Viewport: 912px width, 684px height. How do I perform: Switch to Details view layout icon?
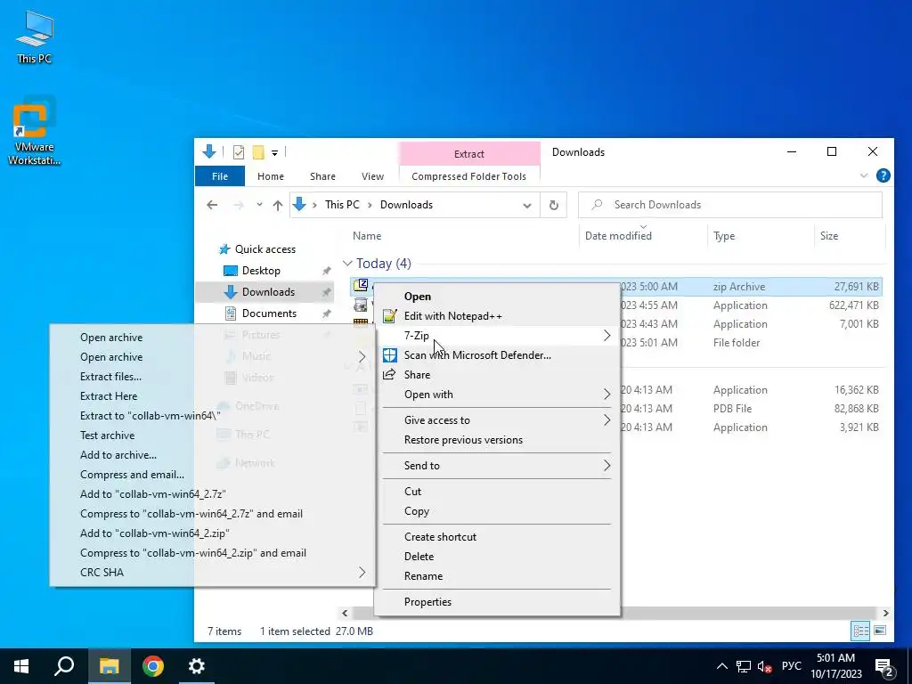[861, 631]
